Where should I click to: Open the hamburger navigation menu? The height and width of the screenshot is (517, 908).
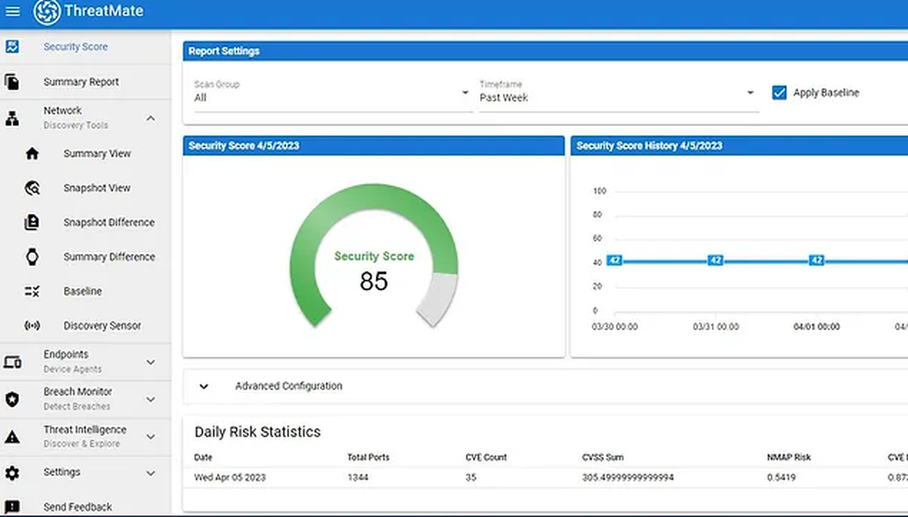[x=13, y=12]
